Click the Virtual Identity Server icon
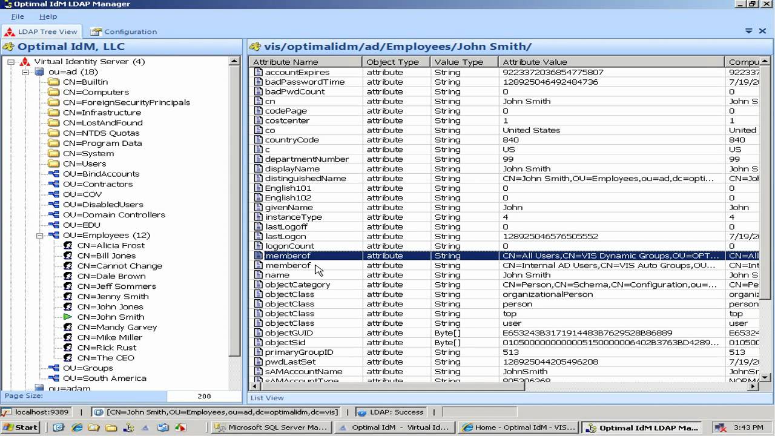Image resolution: width=775 pixels, height=436 pixels. [25, 62]
